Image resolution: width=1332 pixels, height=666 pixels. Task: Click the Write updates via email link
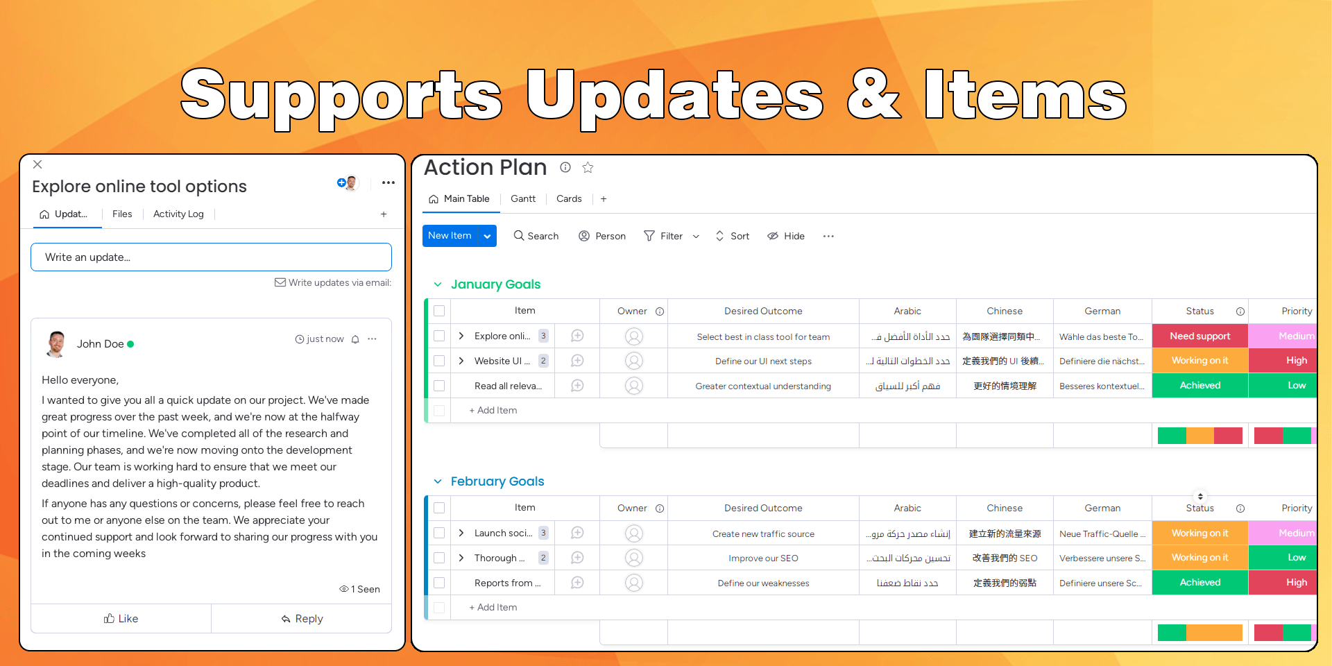tap(333, 282)
